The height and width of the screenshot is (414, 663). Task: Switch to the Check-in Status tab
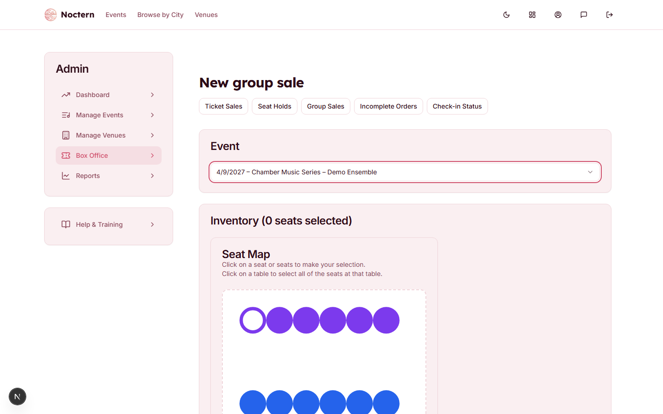(x=457, y=106)
